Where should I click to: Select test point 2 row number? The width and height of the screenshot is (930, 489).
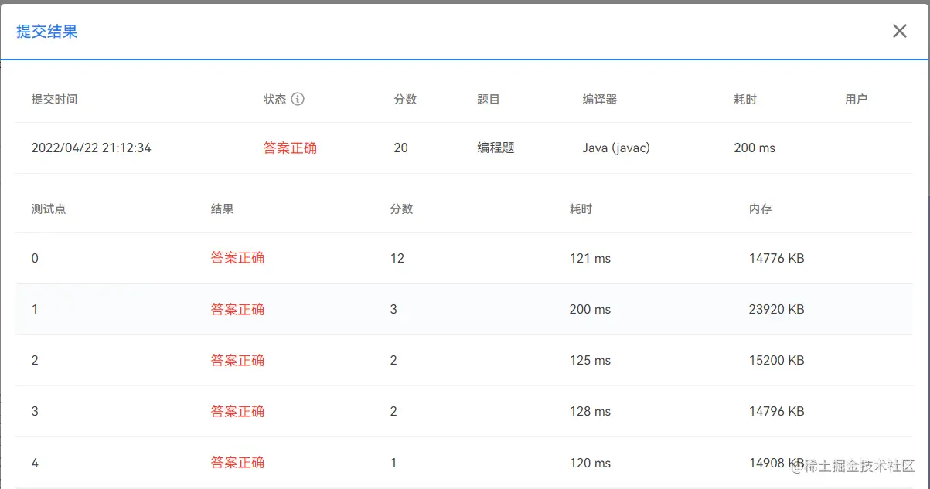click(x=35, y=360)
